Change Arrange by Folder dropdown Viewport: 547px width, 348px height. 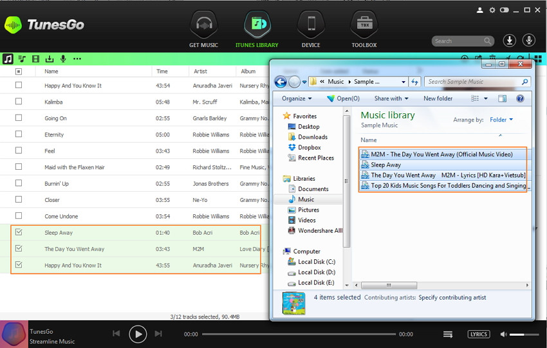click(501, 120)
